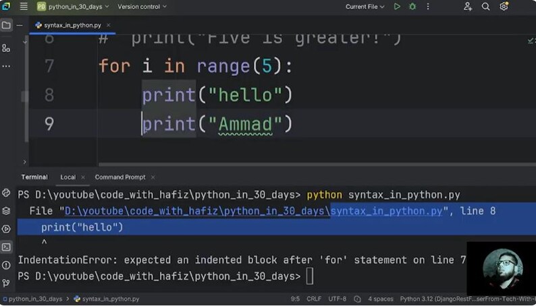Close the Local terminal tab
Viewport: 536px width, 306px height.
pyautogui.click(x=83, y=177)
